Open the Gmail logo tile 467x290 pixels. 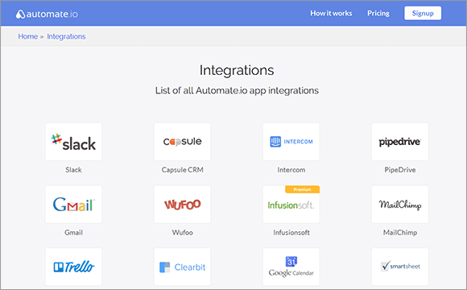[x=73, y=204]
